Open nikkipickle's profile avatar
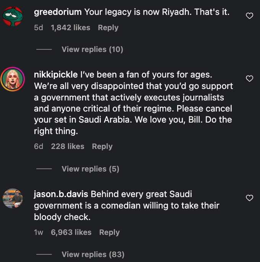Screen dimensions: 260x262 click(13, 79)
